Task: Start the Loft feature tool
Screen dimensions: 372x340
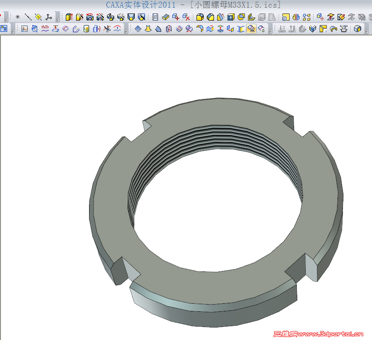Action: pyautogui.click(x=131, y=17)
